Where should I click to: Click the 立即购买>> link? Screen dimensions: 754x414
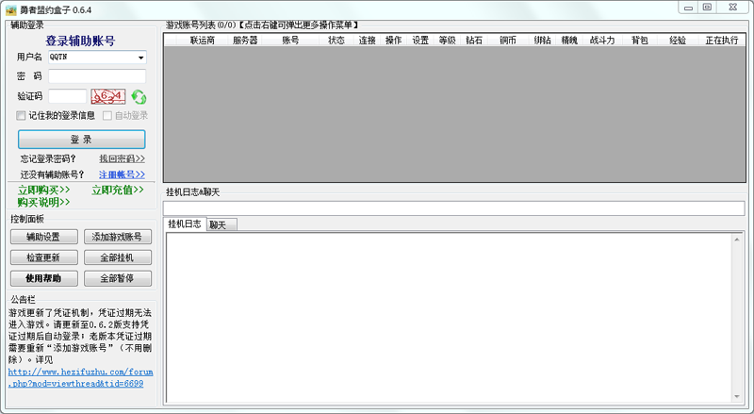tap(43, 190)
